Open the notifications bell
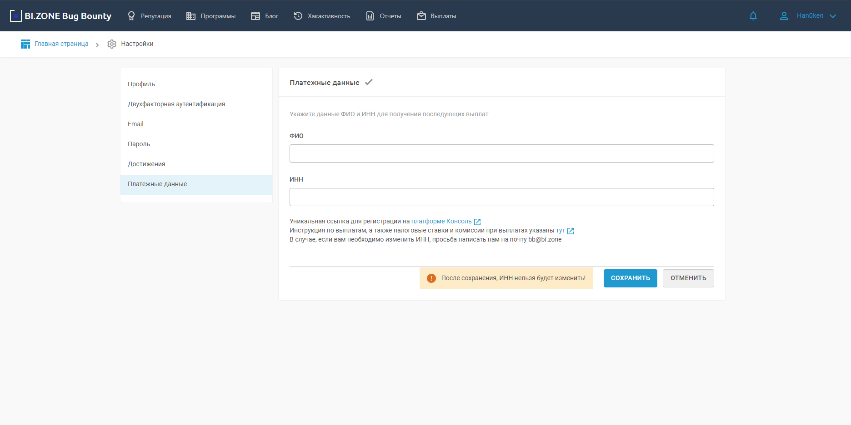 point(753,16)
